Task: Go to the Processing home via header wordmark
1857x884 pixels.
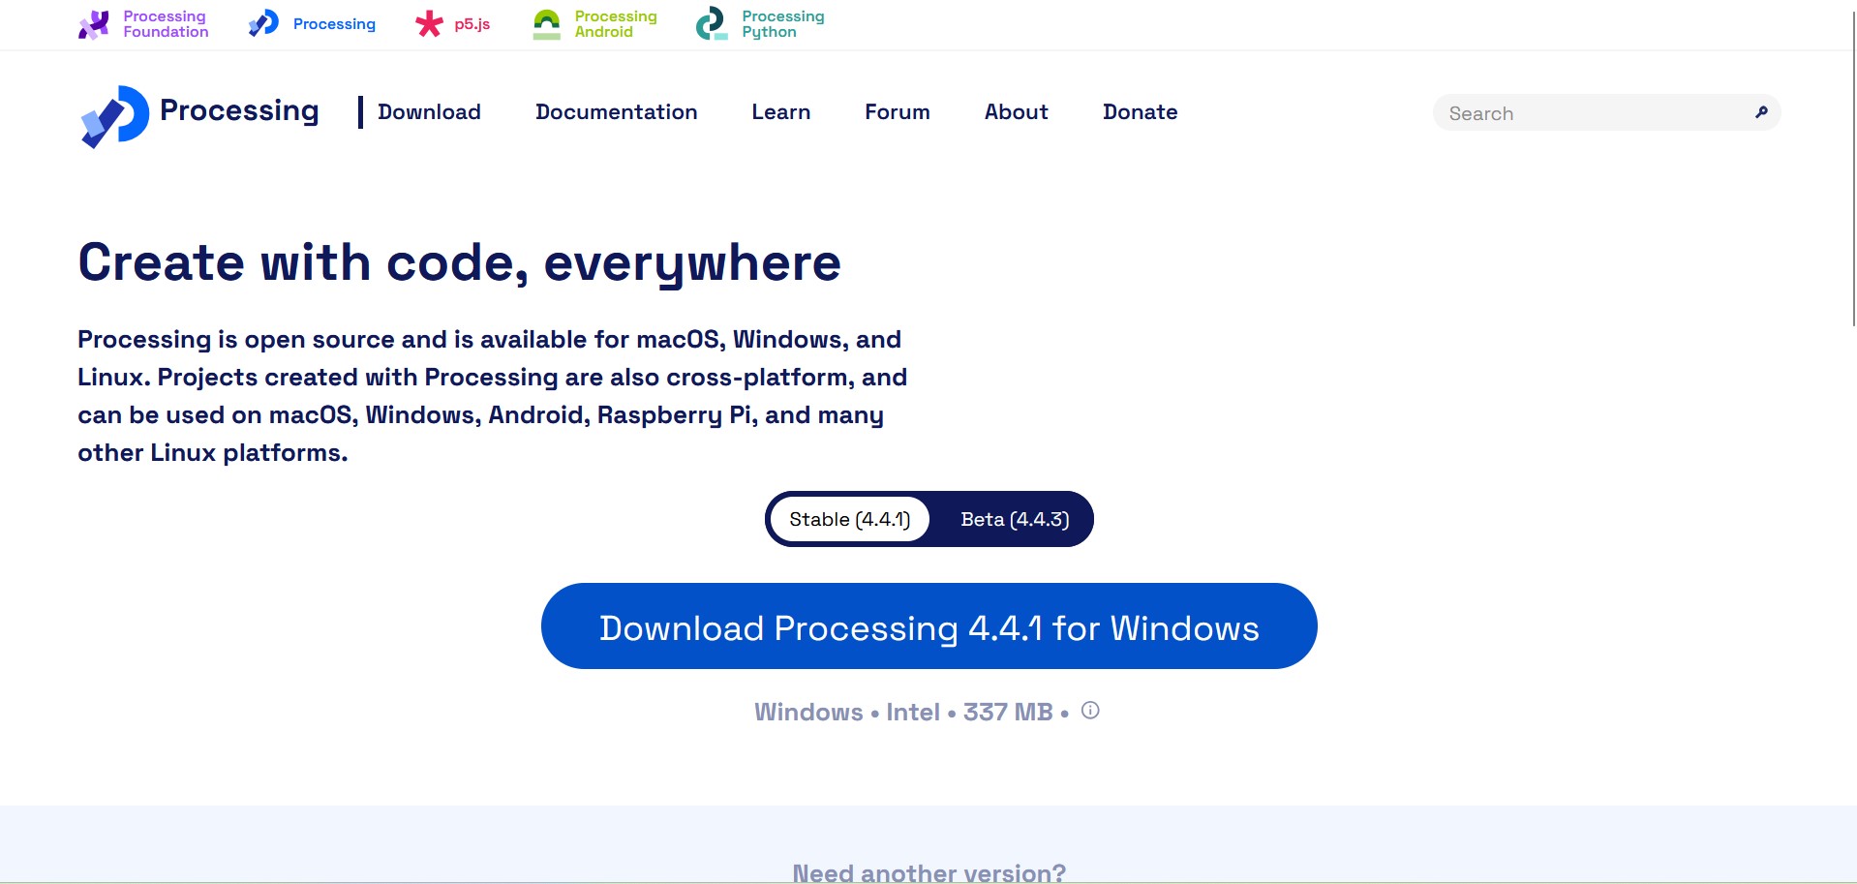Action: 239,111
